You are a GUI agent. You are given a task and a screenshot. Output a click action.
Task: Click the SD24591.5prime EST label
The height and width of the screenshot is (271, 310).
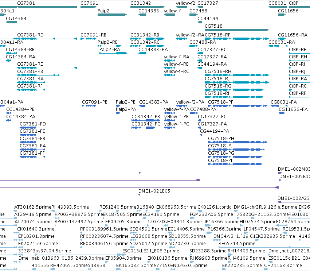[x=149, y=229]
